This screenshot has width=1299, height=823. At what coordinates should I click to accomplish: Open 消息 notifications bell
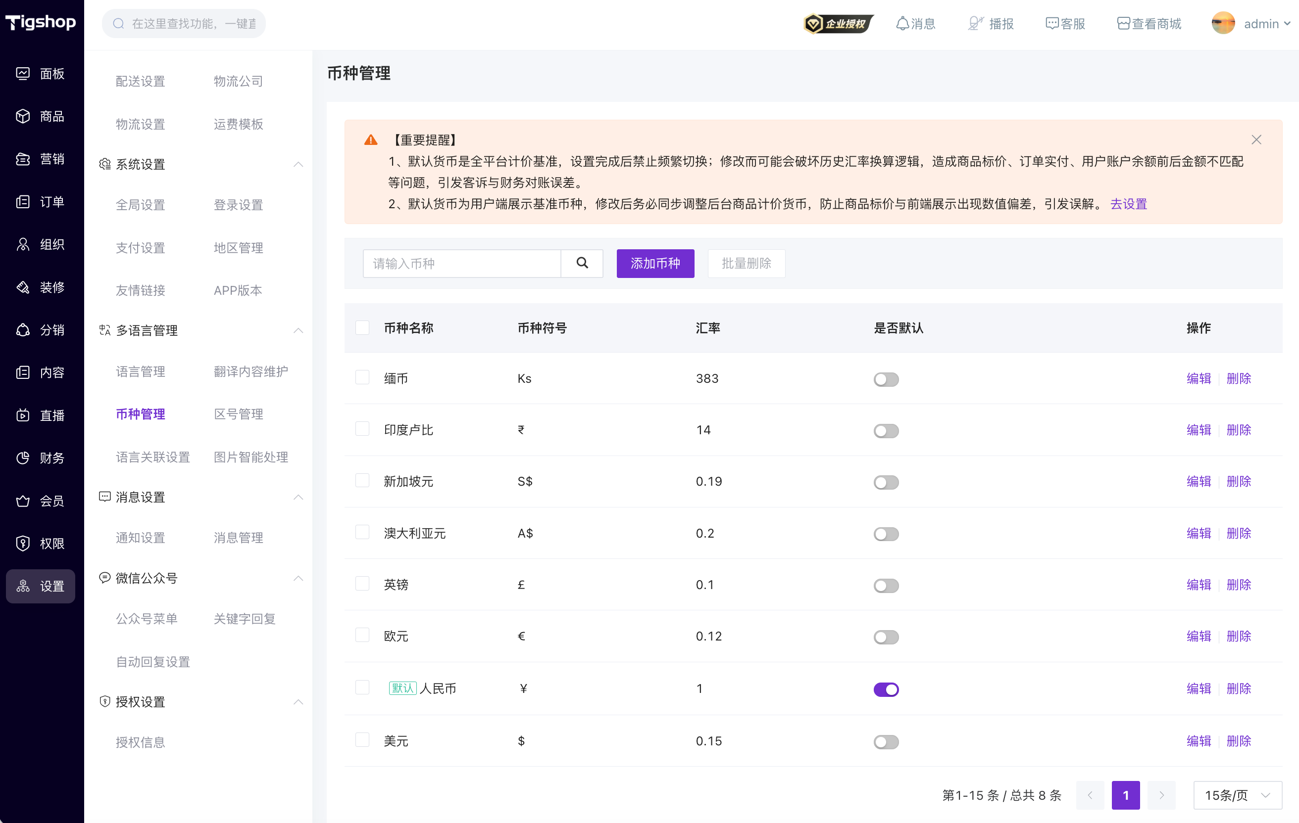point(915,24)
